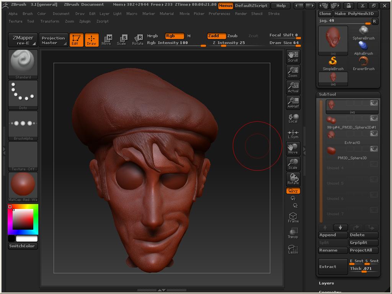Click the AAHalf view icon
The height and width of the screenshot is (294, 392).
click(x=293, y=102)
